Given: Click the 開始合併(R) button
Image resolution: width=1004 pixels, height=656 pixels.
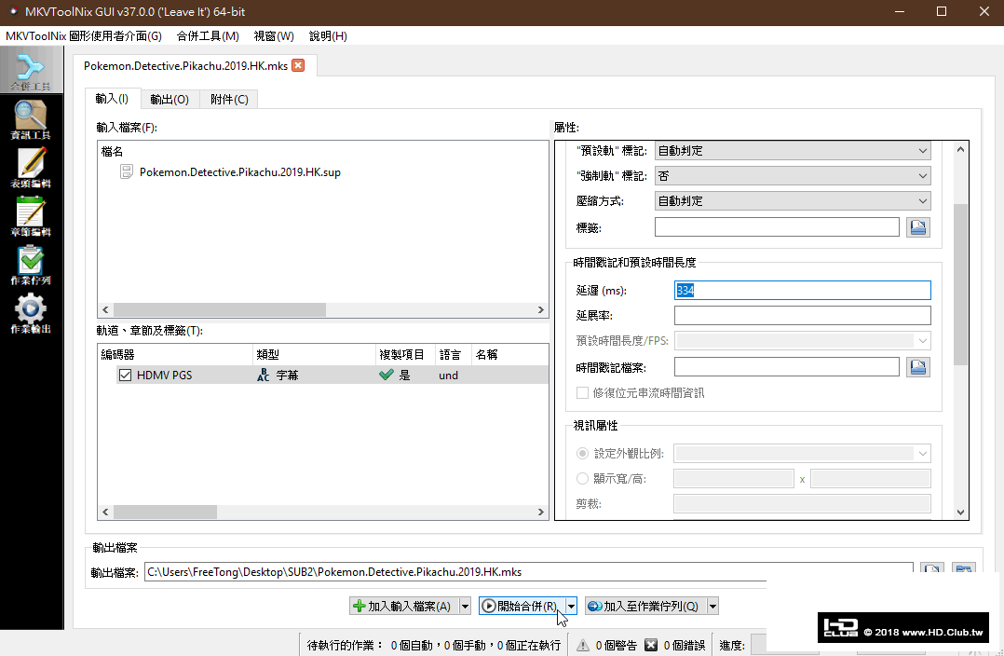Looking at the screenshot, I should [522, 606].
